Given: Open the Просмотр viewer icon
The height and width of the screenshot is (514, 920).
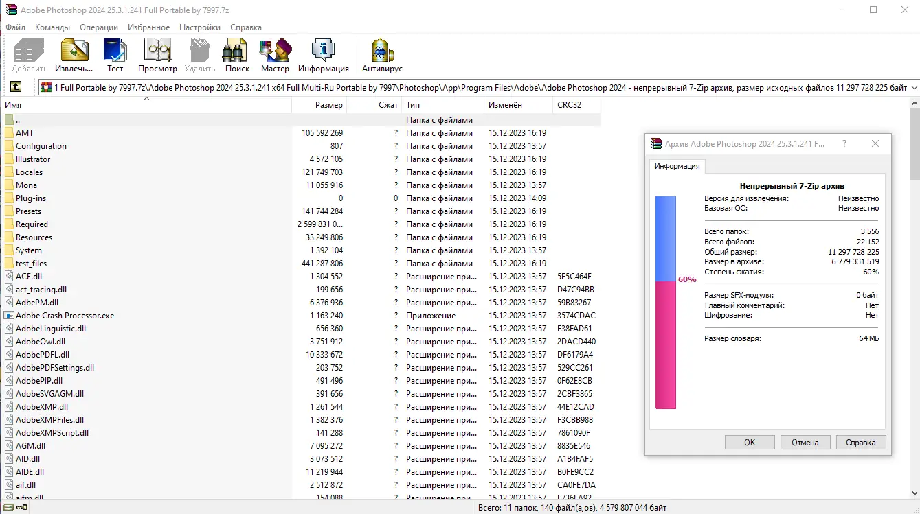Looking at the screenshot, I should [x=157, y=56].
